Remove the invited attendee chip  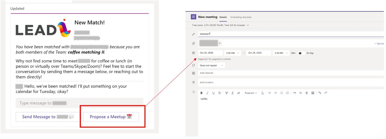tap(220, 43)
